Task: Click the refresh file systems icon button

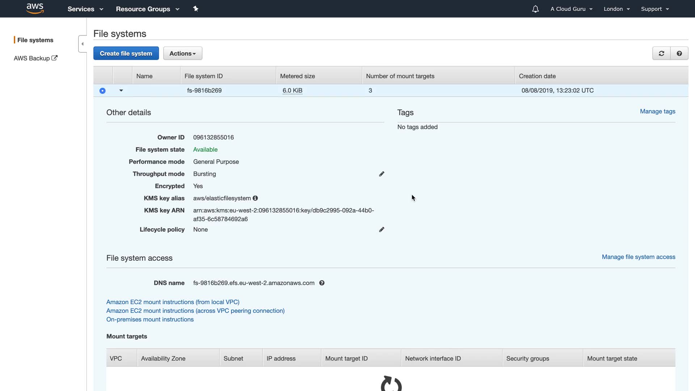Action: tap(661, 54)
